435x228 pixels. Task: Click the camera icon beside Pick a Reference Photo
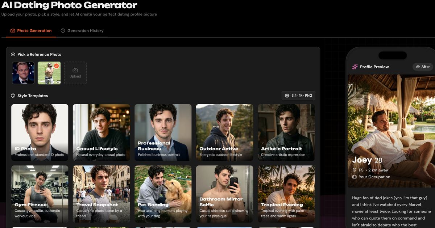coord(13,54)
